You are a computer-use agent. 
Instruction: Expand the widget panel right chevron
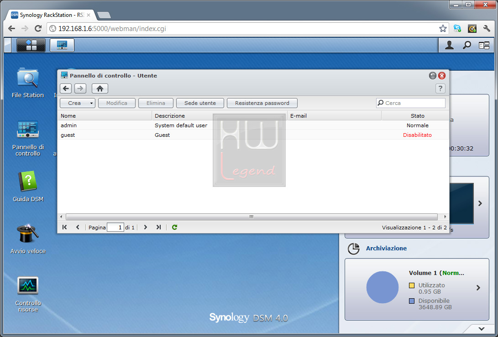point(480,203)
